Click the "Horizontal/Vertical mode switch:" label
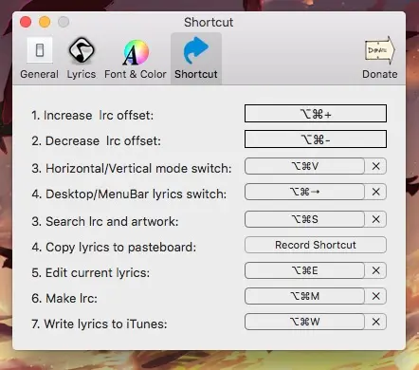Screen dimensions: 419x370 (x=138, y=169)
